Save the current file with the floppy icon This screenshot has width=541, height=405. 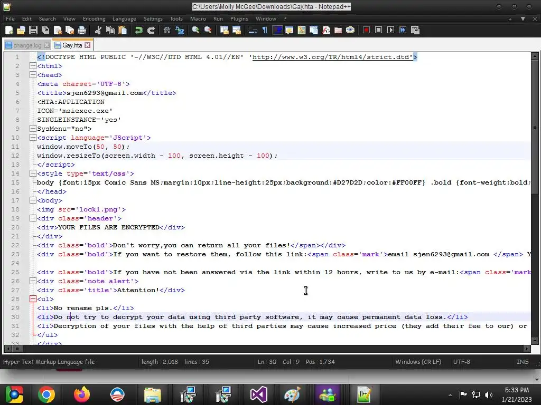click(x=33, y=30)
